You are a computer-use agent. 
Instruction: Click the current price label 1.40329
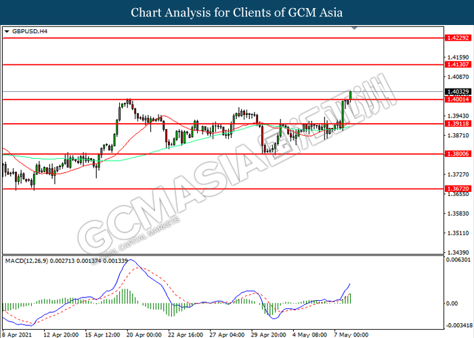(458, 91)
